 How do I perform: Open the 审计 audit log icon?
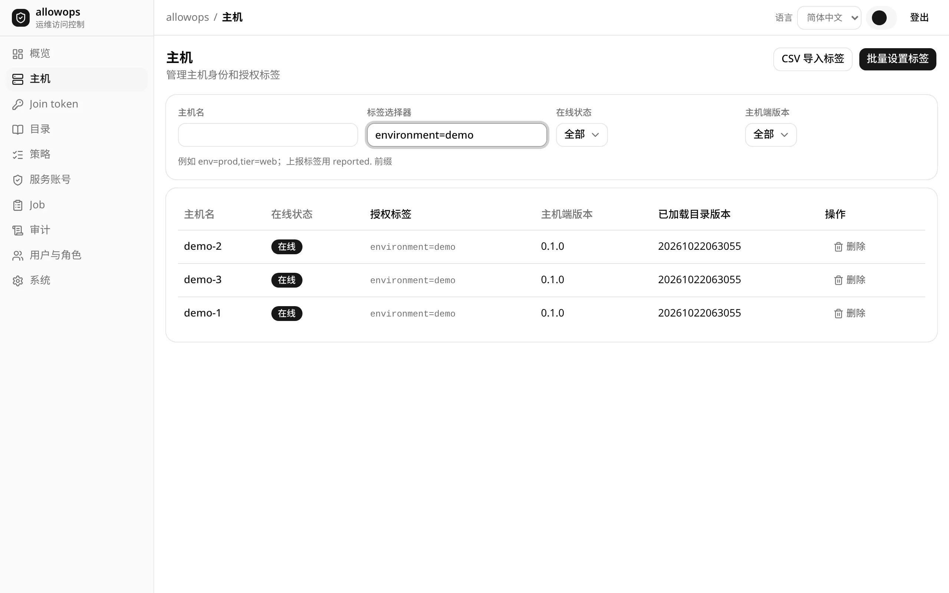pyautogui.click(x=18, y=230)
